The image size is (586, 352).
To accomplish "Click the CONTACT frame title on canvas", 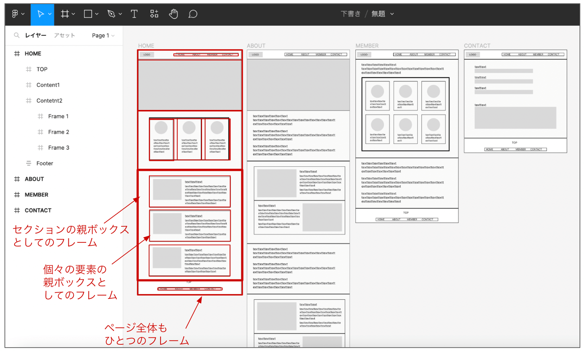I will pyautogui.click(x=477, y=46).
